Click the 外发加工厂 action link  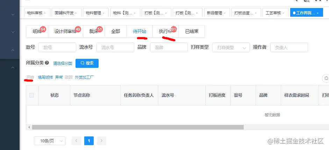click(84, 77)
